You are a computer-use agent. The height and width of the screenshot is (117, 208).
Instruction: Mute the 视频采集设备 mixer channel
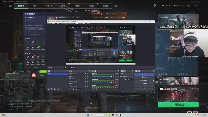pyautogui.click(x=113, y=83)
